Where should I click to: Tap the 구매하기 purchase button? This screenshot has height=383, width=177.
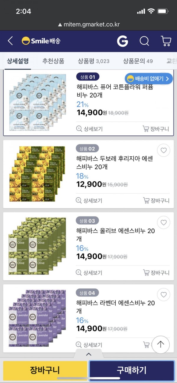tap(132, 370)
